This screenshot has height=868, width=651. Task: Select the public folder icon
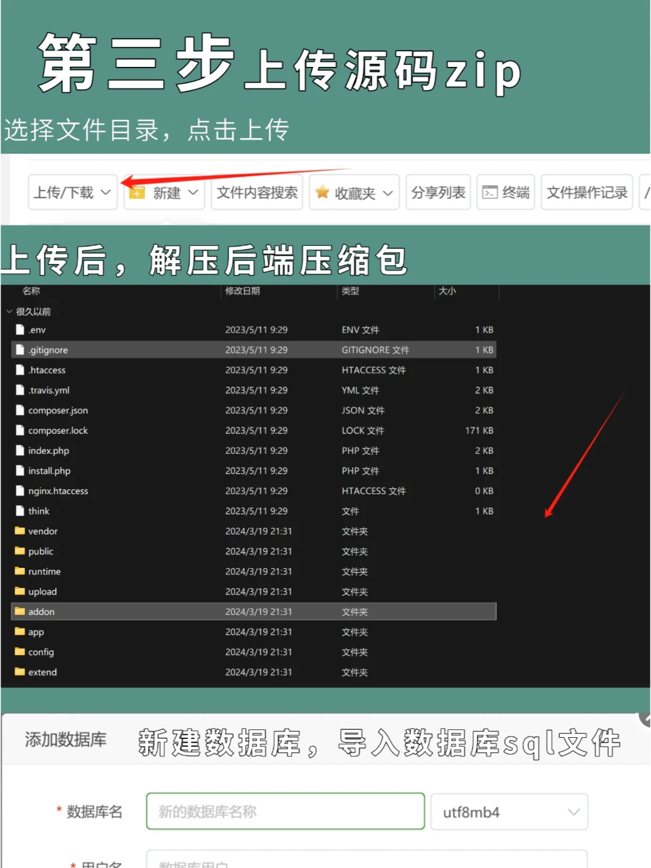(20, 551)
